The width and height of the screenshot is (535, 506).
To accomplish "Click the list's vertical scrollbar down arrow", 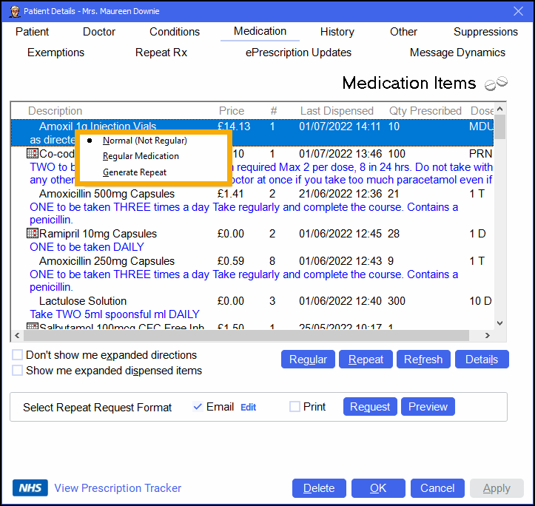I will [499, 323].
